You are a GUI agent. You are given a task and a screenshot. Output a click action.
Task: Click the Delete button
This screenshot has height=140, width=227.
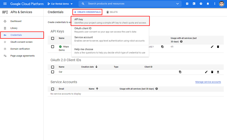[112, 12]
